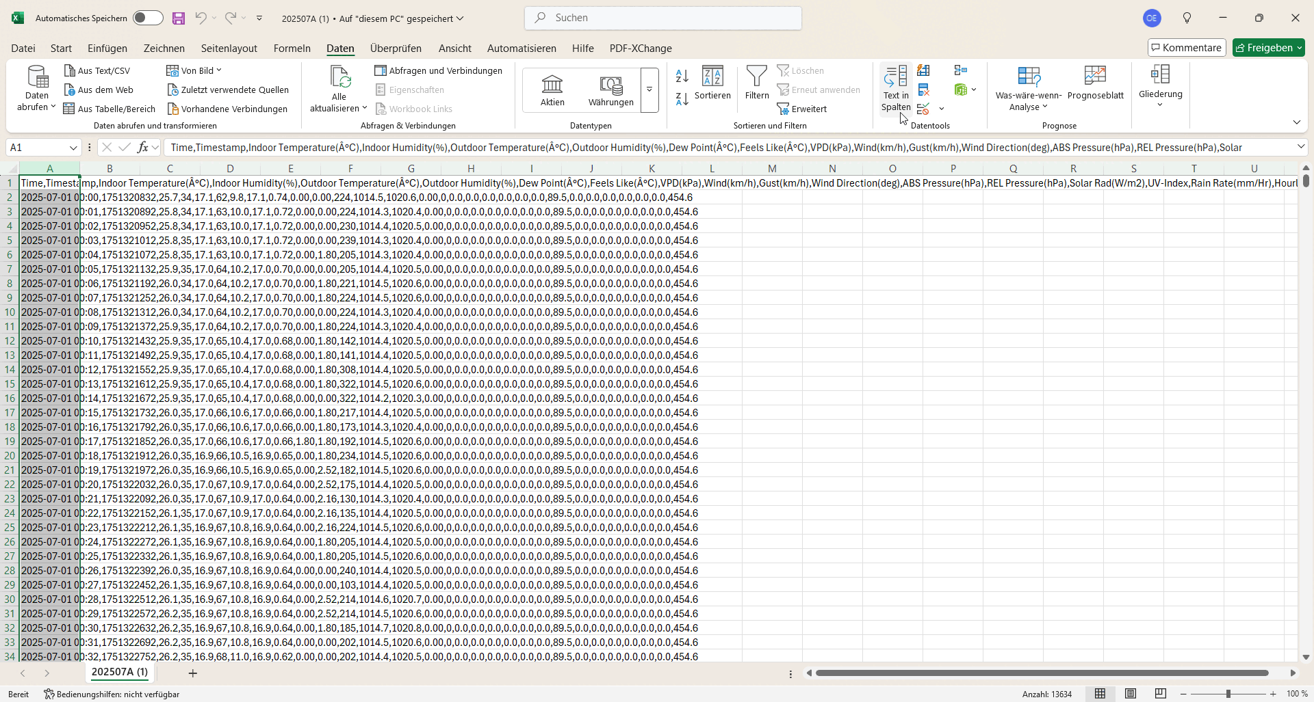Click Bedienungshilfen: nicht verfügbar status

point(112,694)
